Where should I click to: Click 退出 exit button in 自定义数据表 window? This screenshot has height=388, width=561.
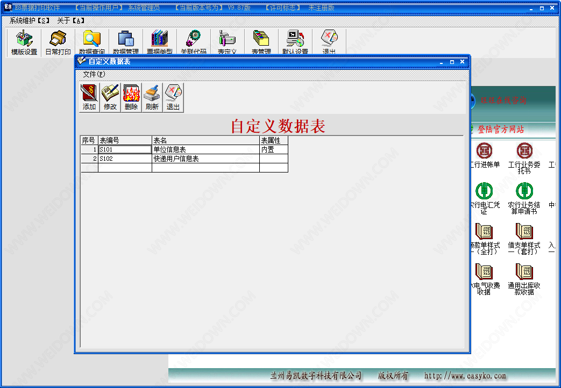tap(173, 98)
